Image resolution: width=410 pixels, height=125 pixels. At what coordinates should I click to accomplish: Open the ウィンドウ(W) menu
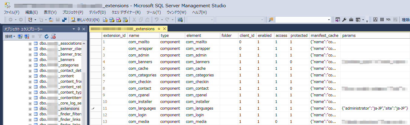click(x=176, y=12)
